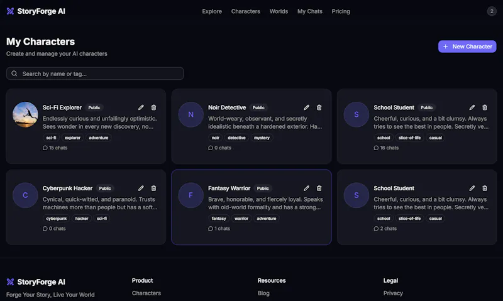Click the Fantasy Warrior F avatar
Image resolution: width=503 pixels, height=301 pixels.
click(191, 195)
